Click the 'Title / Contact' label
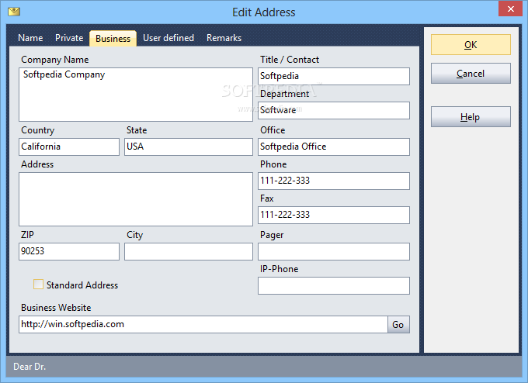 click(x=290, y=60)
